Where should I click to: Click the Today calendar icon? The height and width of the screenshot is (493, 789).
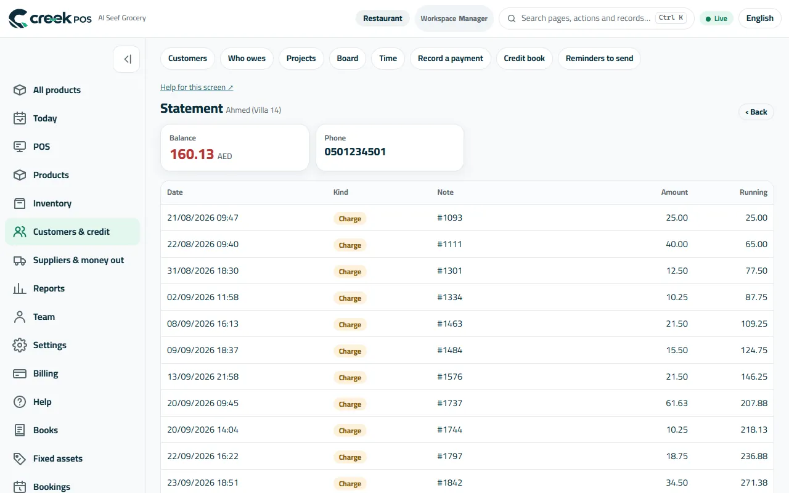[20, 118]
